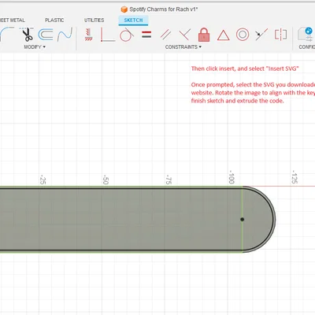Select the Offset tool icon
The image size is (315, 315).
click(x=46, y=35)
